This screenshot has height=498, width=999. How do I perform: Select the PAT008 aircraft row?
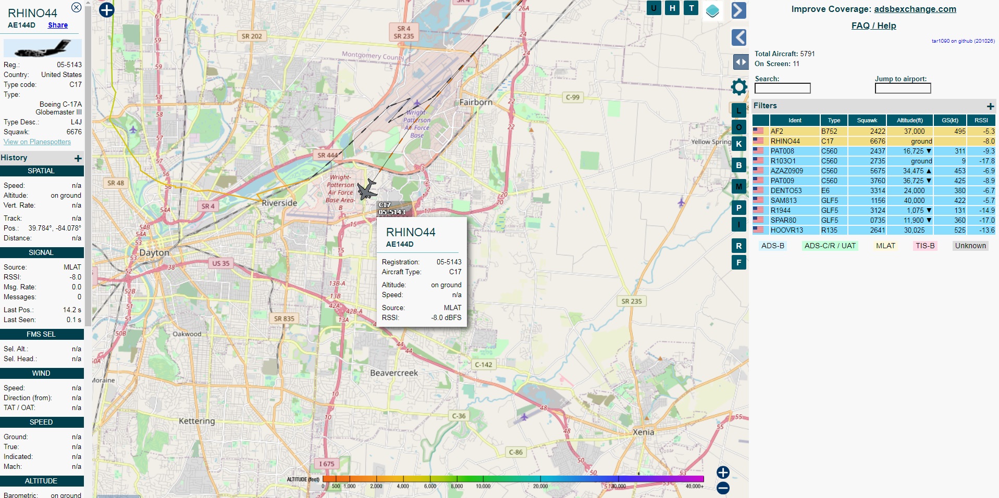874,151
